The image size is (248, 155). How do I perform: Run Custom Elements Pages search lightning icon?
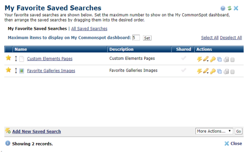tap(199, 59)
